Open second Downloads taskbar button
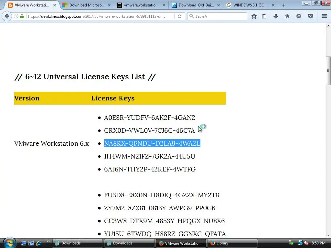331x248 pixels. tap(129, 243)
